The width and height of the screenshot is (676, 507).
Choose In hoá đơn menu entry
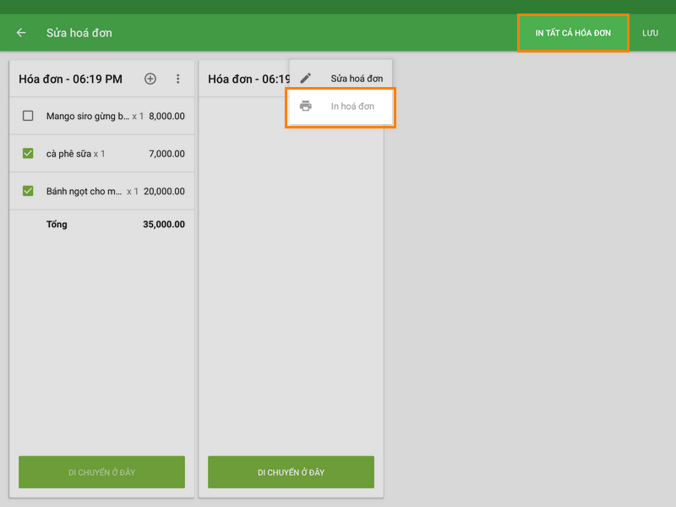pos(341,106)
